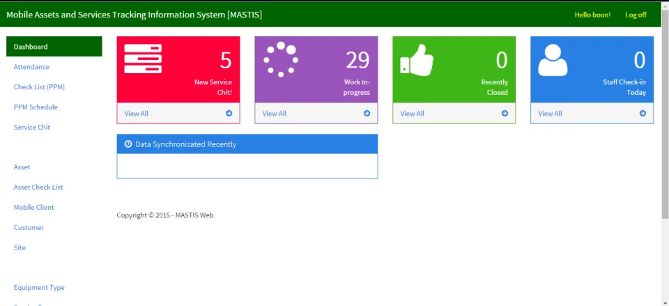The width and height of the screenshot is (669, 306).
Task: Open Check List (PPM) page
Action: coord(39,87)
